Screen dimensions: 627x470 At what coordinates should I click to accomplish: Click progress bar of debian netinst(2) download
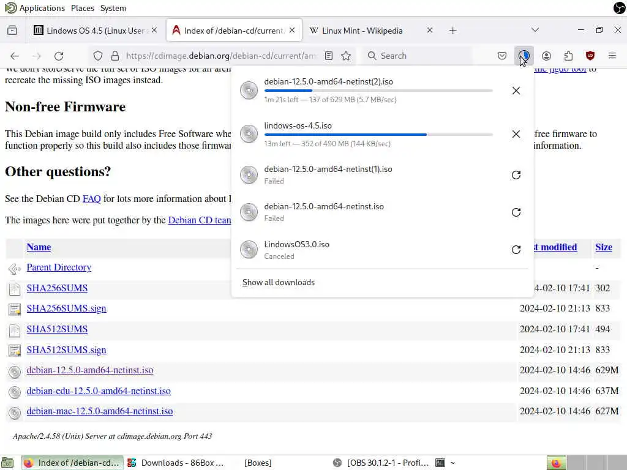click(x=378, y=91)
